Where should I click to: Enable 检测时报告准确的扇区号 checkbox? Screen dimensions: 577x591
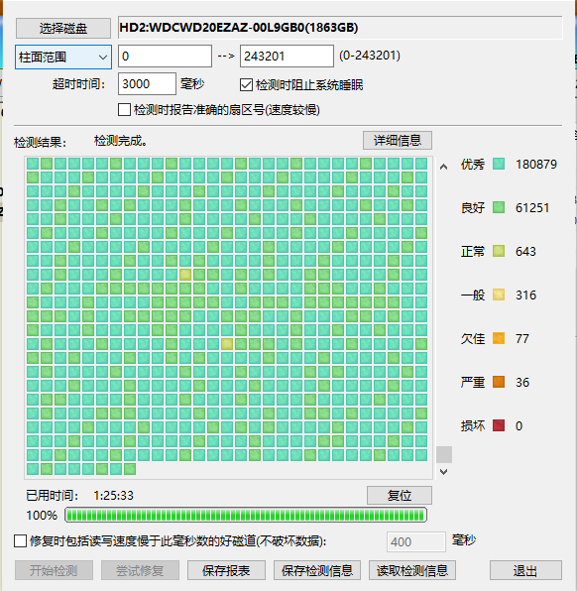[124, 110]
